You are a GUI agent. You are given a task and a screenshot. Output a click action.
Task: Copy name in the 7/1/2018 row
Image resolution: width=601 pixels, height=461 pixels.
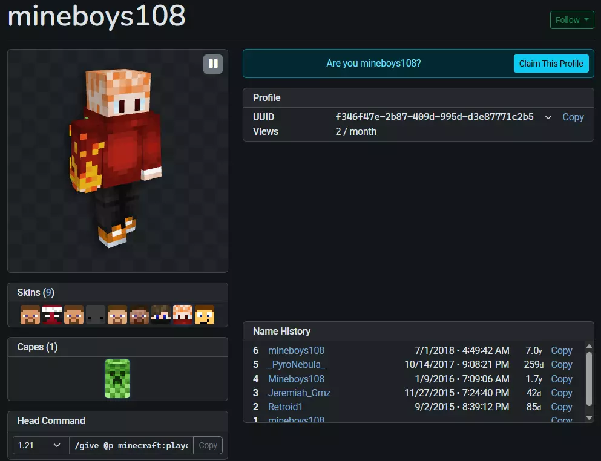(562, 351)
